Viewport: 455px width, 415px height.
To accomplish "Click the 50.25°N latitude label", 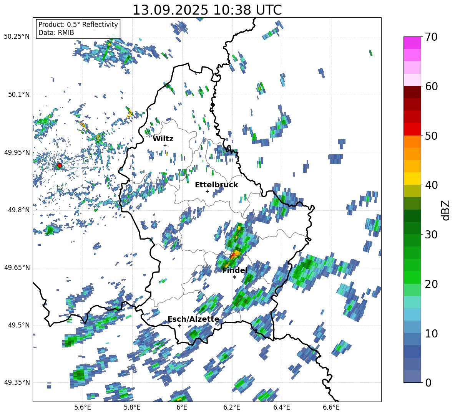I will [x=17, y=37].
